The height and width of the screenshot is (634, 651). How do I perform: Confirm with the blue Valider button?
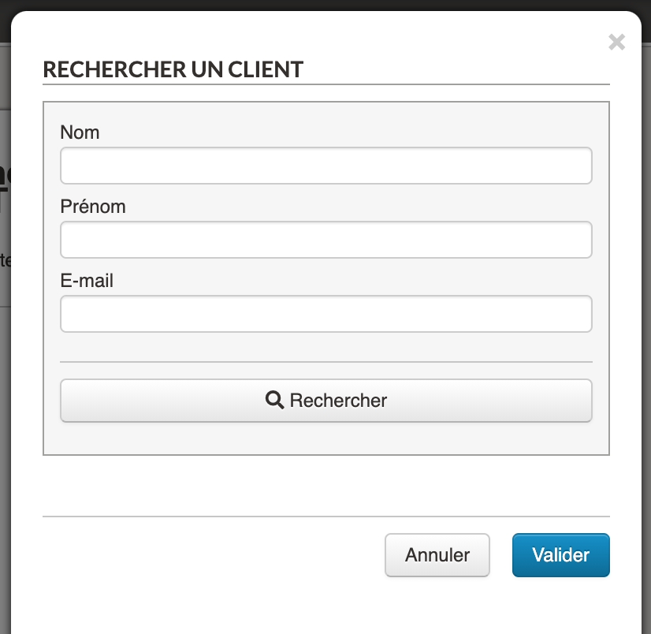[560, 555]
